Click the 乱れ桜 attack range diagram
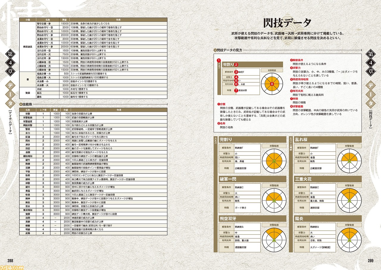 [x=349, y=161]
